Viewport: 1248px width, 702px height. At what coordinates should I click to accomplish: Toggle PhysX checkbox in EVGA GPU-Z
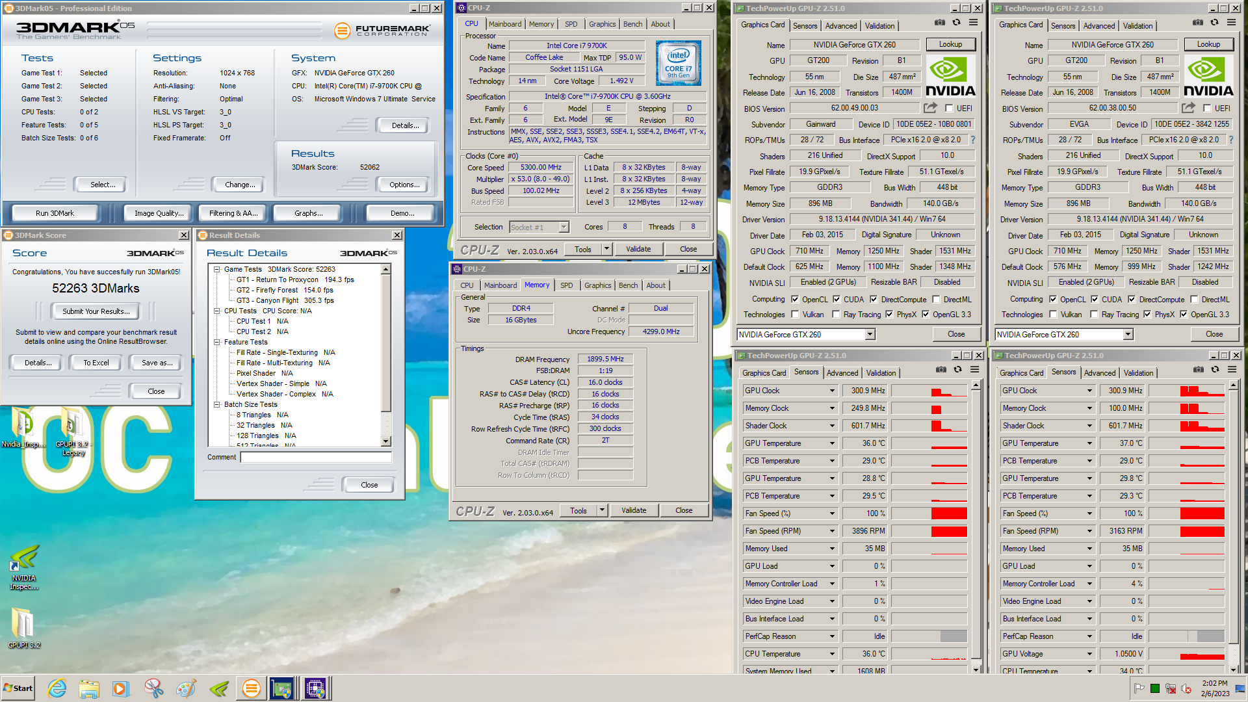click(x=1147, y=315)
